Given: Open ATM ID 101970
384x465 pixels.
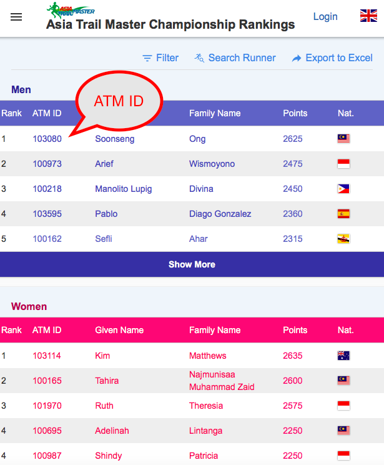Looking at the screenshot, I should 47,406.
